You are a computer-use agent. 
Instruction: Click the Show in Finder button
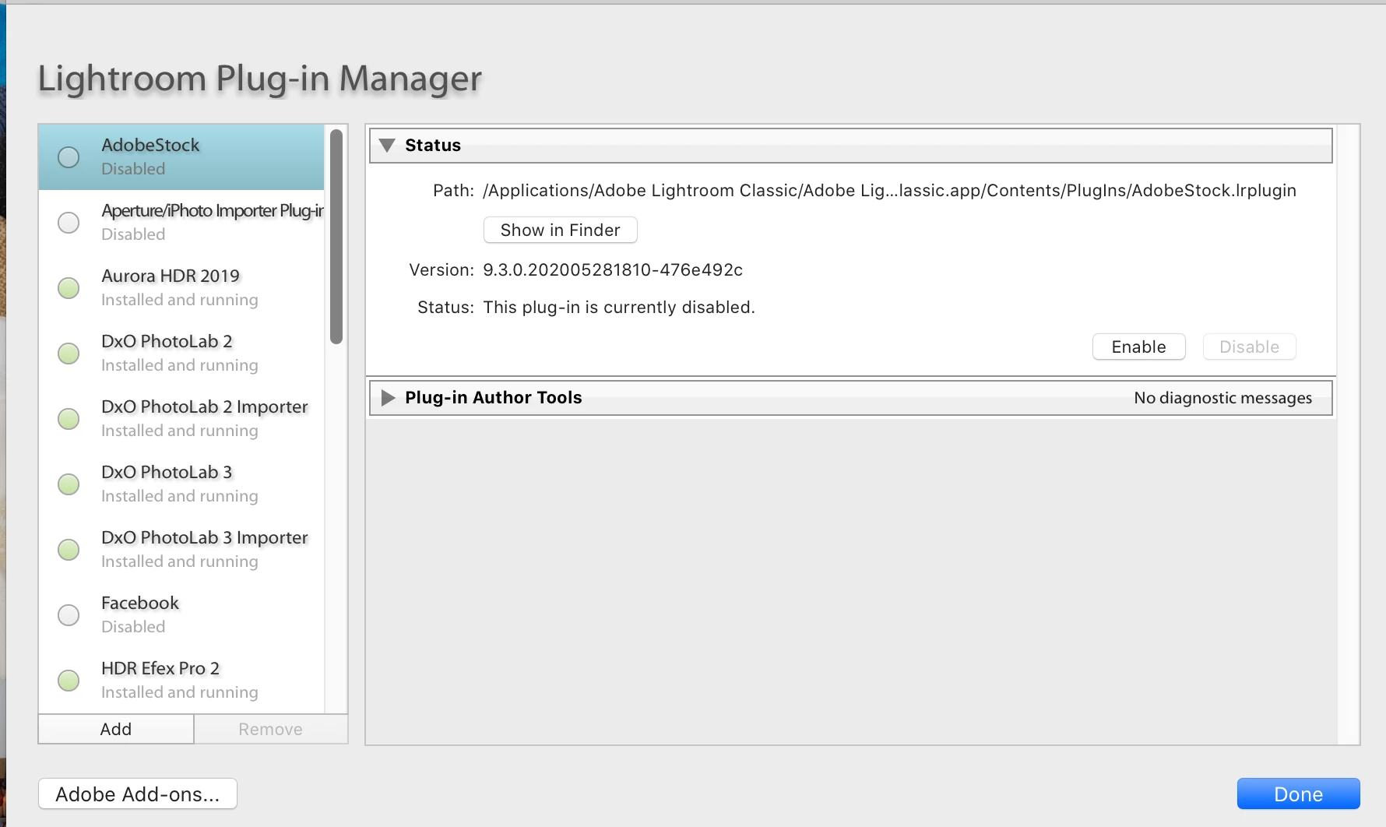point(561,231)
